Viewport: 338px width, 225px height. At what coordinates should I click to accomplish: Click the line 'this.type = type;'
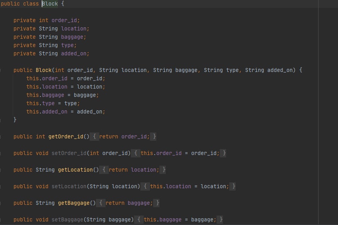click(x=53, y=104)
